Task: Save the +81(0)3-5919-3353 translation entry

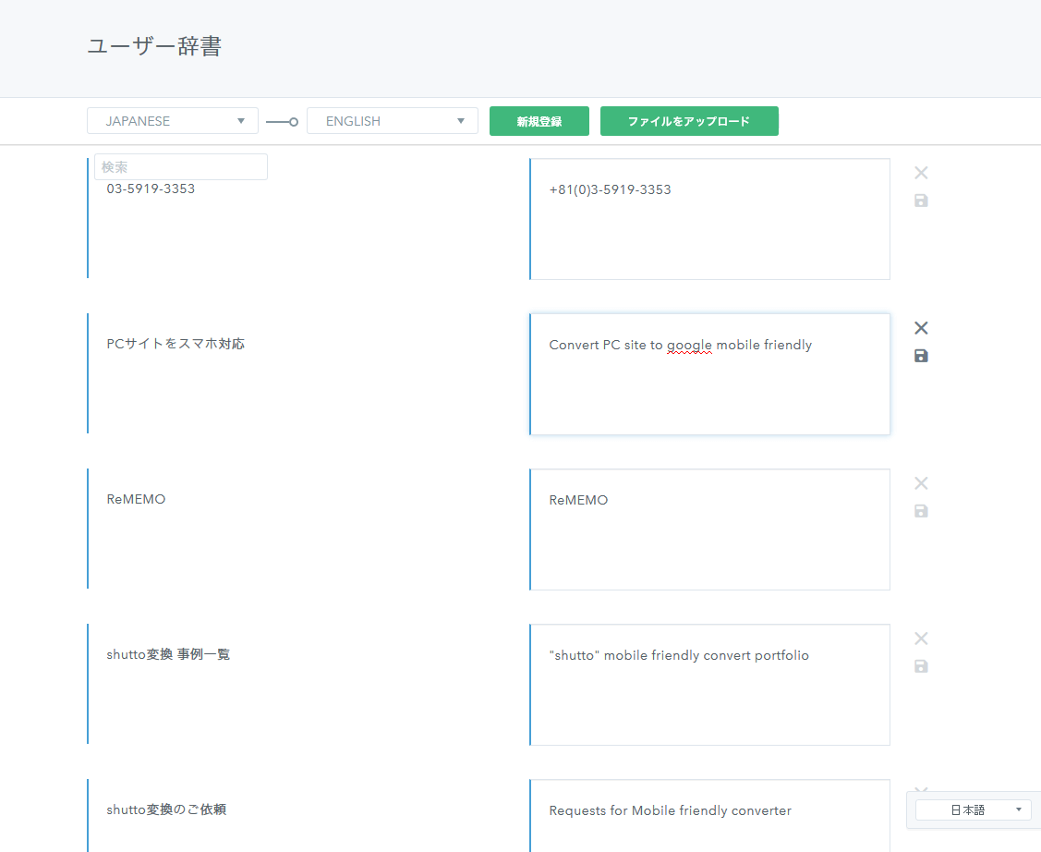Action: click(x=921, y=201)
